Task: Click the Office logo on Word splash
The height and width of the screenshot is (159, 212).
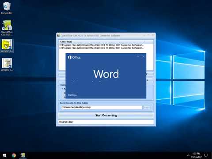Action: click(74, 57)
